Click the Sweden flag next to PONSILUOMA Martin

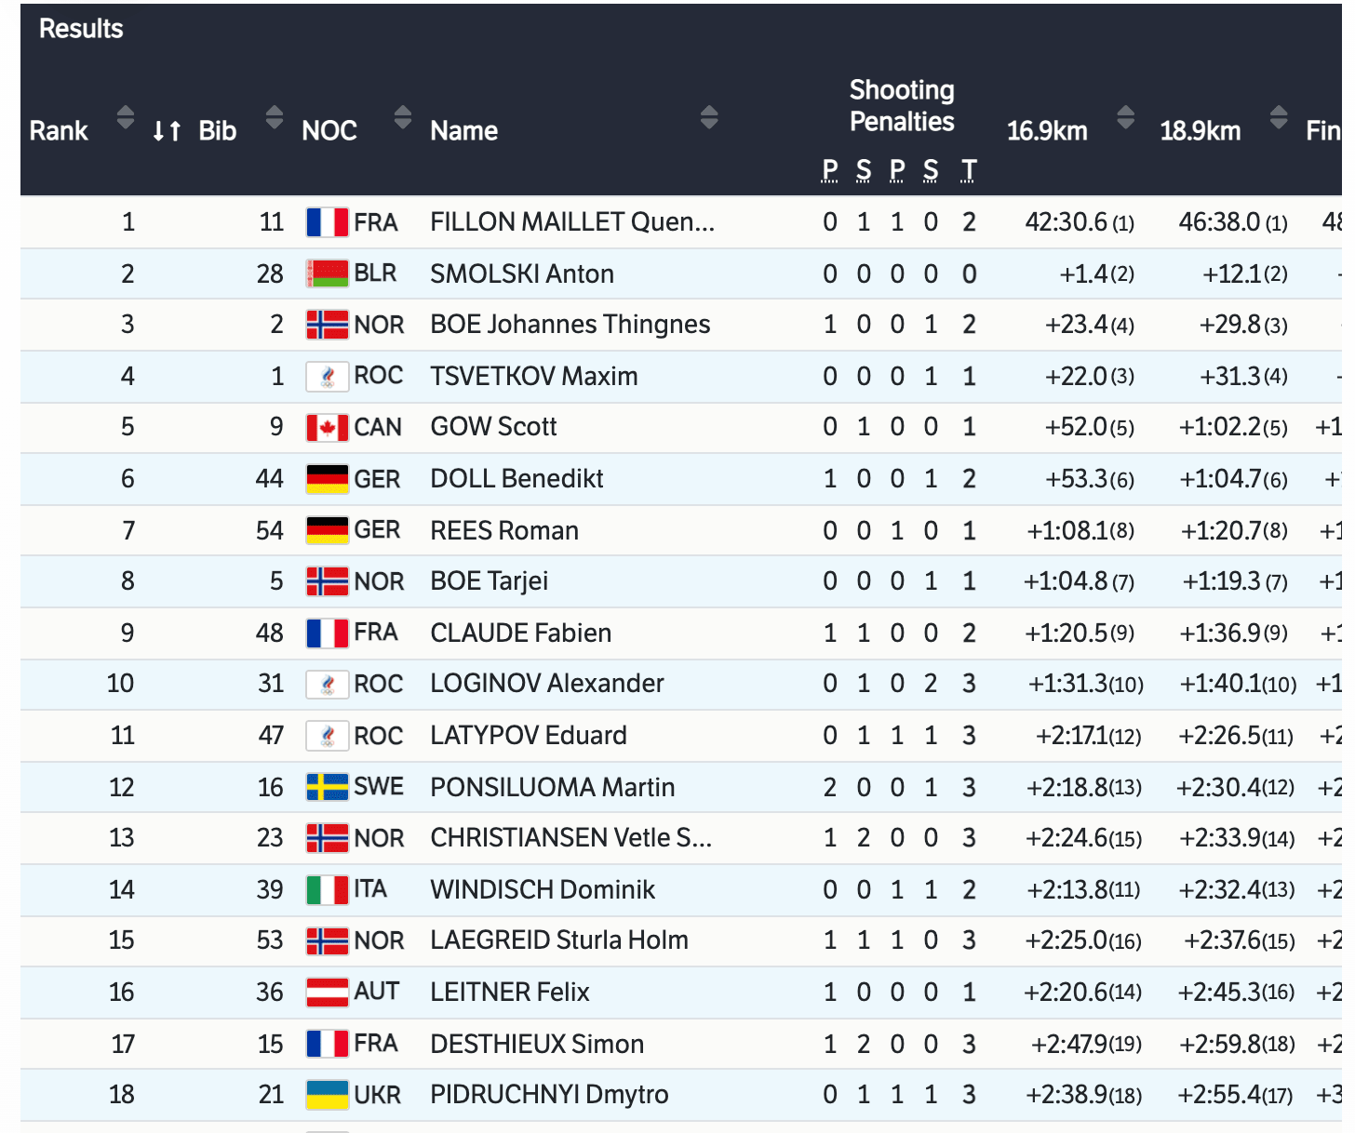(x=327, y=787)
